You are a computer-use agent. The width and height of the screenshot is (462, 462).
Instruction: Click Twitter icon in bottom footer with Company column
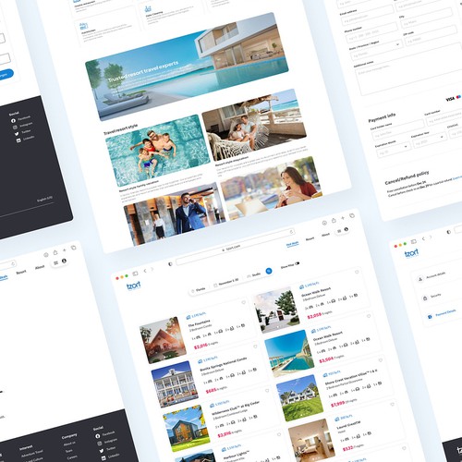(x=102, y=451)
